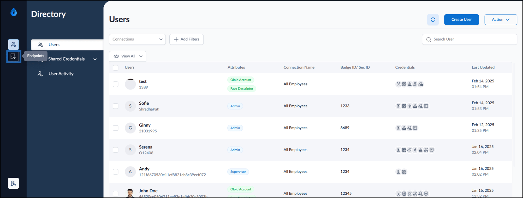Viewport: 523px width, 198px height.
Task: Click the Create User button
Action: click(461, 20)
